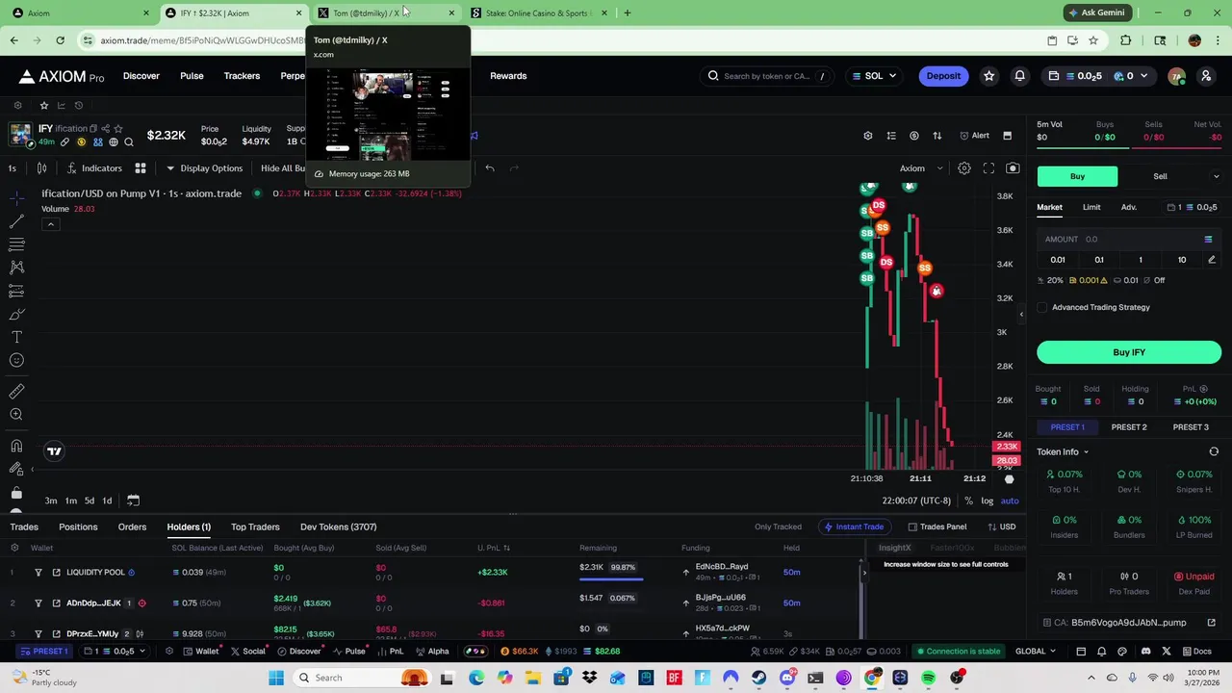The height and width of the screenshot is (693, 1232).
Task: Hide all bubbles on chart
Action: click(283, 168)
